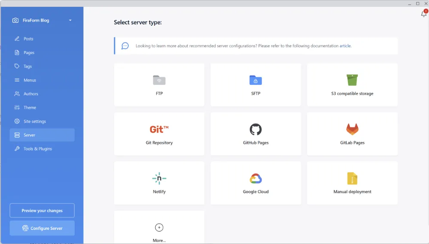Click the S3 green bucket icon
The image size is (429, 244).
coord(352,80)
